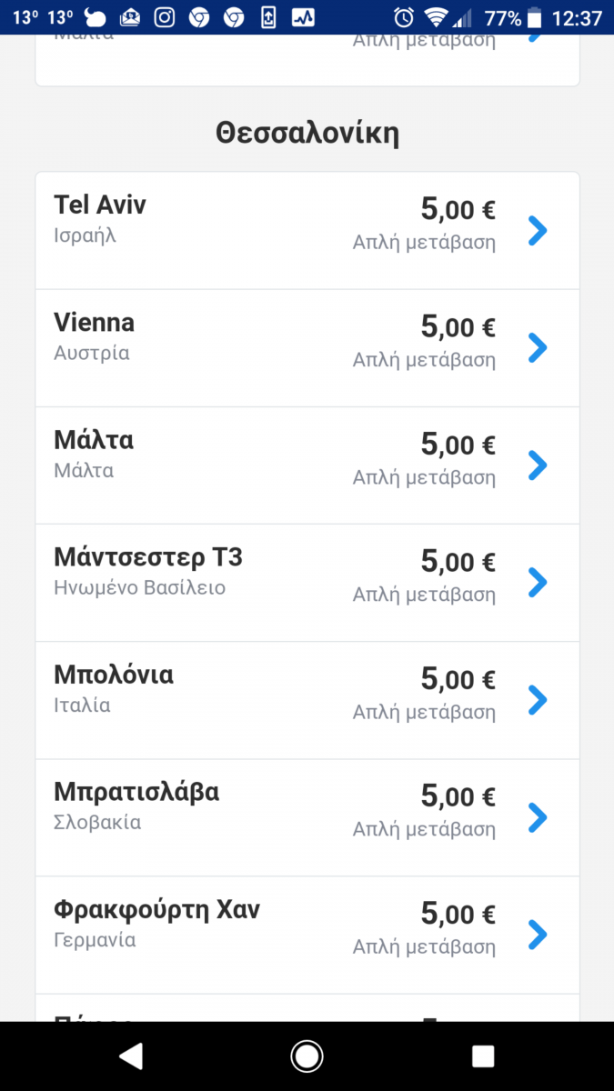This screenshot has width=614, height=1091.
Task: Tap the chevron arrow next to Vienna
Action: coord(538,347)
